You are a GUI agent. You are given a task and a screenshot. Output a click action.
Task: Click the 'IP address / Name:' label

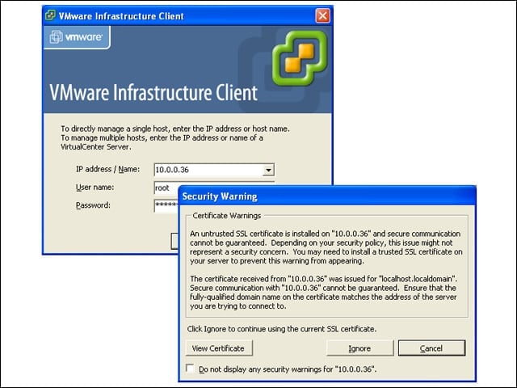tap(107, 169)
